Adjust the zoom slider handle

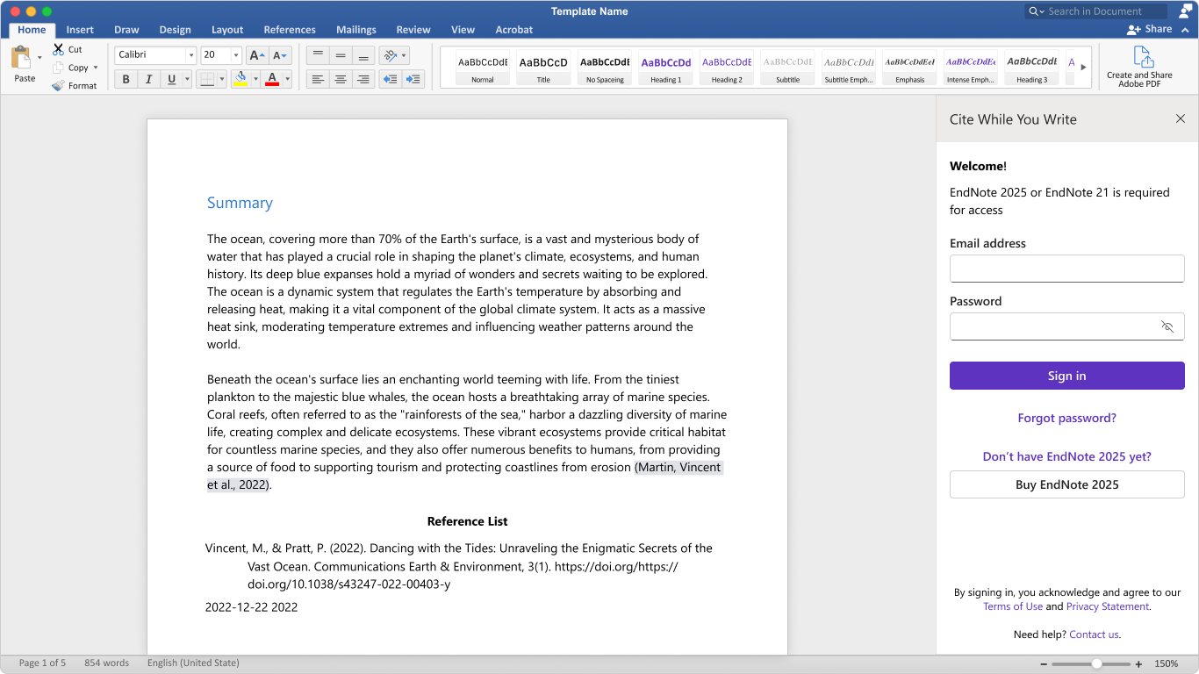click(1096, 664)
